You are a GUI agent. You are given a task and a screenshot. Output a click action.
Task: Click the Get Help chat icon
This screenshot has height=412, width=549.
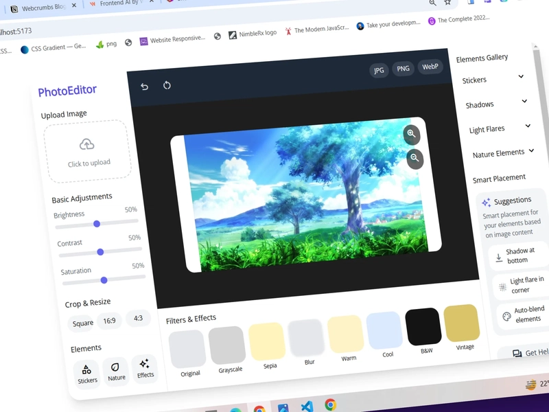517,353
